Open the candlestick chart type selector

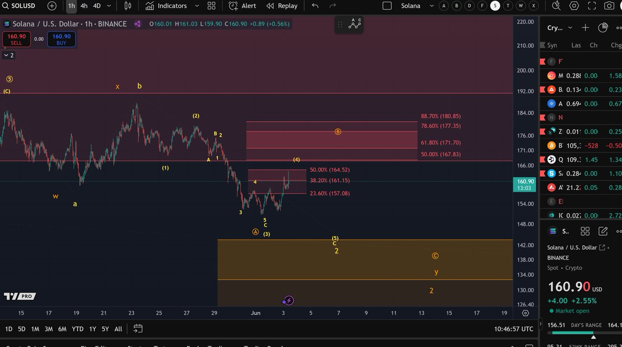[x=129, y=6]
